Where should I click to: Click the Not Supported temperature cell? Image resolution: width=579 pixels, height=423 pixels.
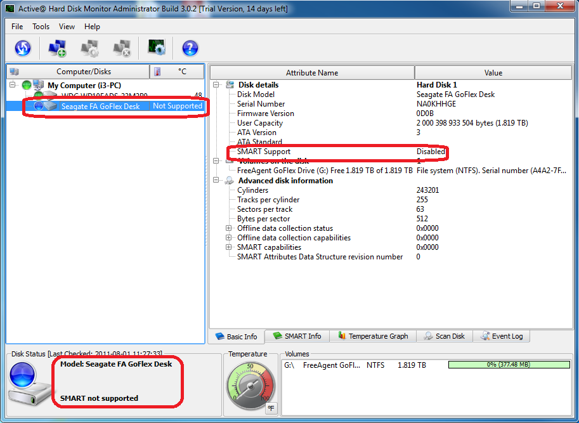tap(177, 106)
